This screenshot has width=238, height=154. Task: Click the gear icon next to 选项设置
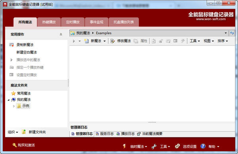(x=177, y=146)
